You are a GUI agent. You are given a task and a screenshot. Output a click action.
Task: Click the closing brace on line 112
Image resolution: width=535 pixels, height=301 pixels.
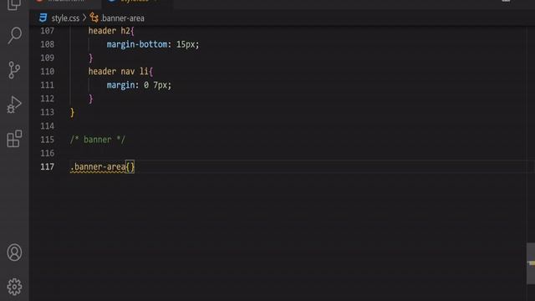pos(90,99)
